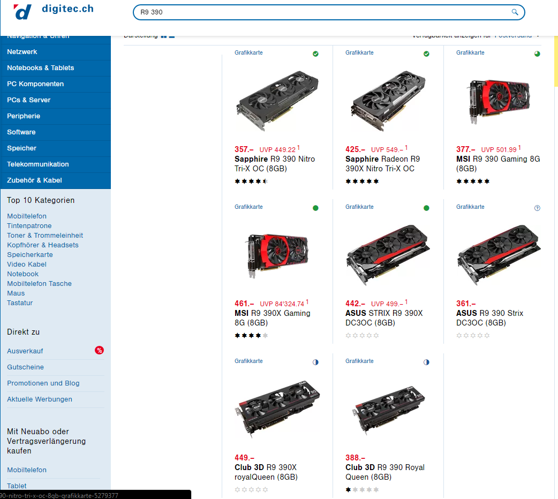Viewport: 558px width, 499px height.
Task: Open MSI R9 390X Gaming 8G (8GB) title
Action: [273, 318]
